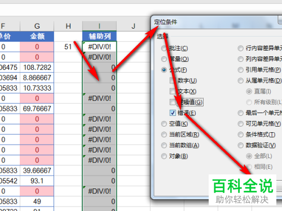Select the 批注(C) radio option

pyautogui.click(x=164, y=48)
